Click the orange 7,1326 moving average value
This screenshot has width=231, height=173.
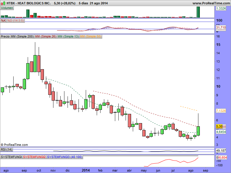[221, 111]
